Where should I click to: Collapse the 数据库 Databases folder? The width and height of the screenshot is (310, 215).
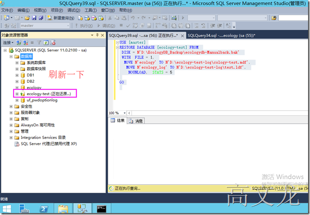[x=11, y=57]
